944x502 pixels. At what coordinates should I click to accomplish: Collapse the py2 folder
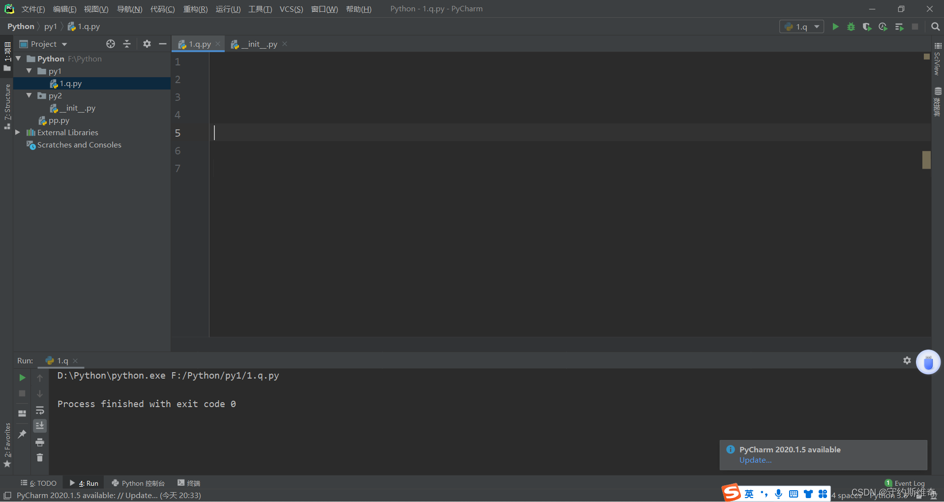pyautogui.click(x=29, y=95)
